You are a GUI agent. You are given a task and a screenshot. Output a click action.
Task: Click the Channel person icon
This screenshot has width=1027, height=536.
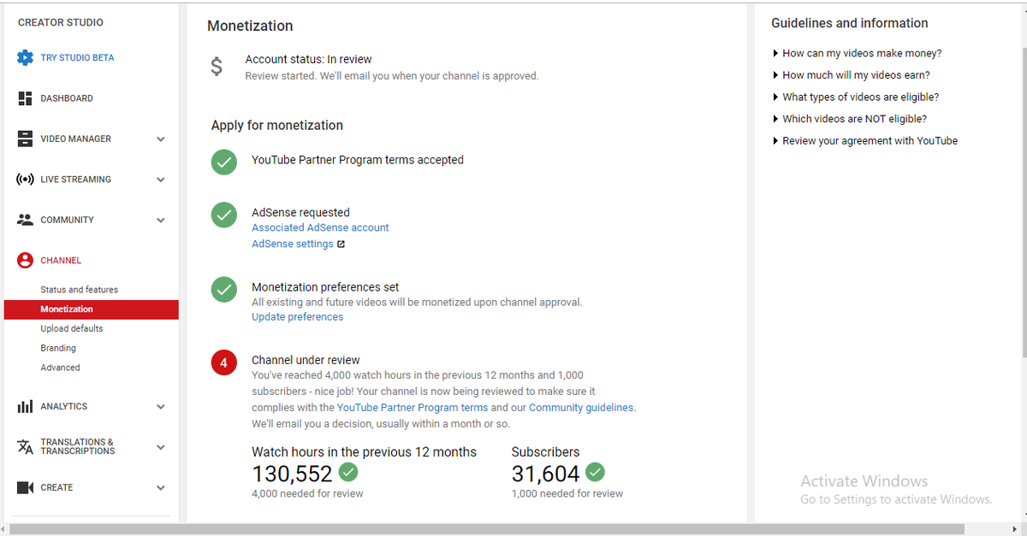[26, 261]
